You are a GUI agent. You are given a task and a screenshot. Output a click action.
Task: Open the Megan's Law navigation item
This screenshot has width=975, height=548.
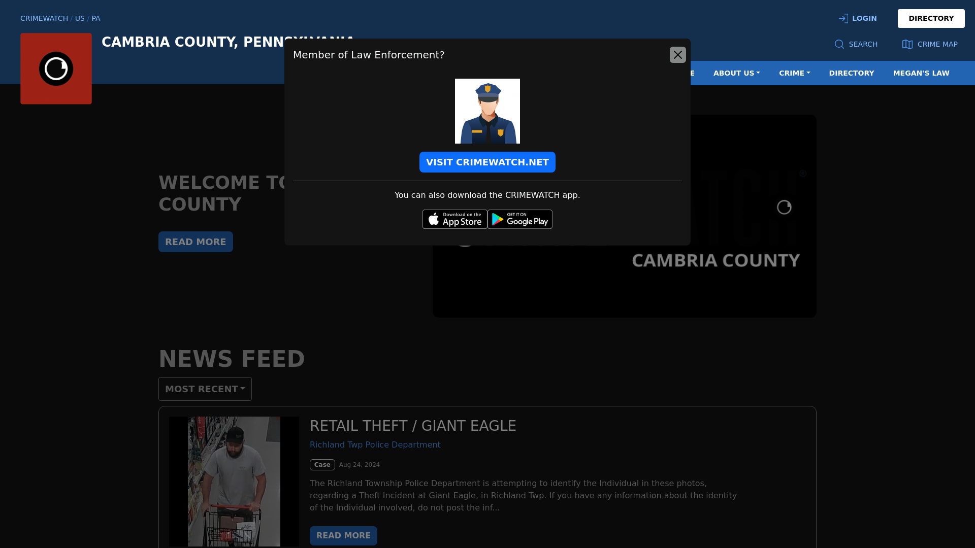(x=921, y=73)
